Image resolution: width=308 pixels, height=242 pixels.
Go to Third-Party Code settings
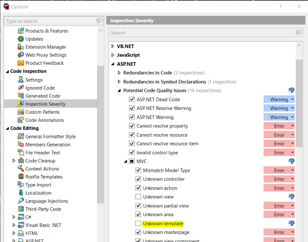click(43, 209)
